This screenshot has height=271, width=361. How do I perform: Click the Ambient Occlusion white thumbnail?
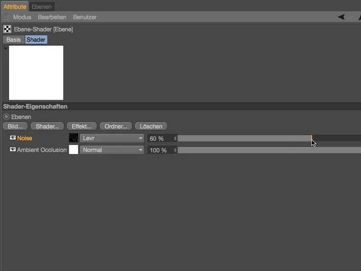[x=74, y=150]
